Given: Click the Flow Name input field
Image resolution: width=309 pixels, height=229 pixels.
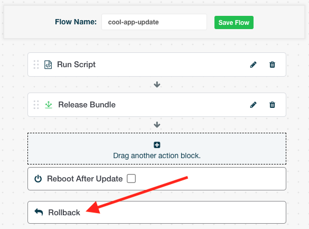Looking at the screenshot, I should pyautogui.click(x=154, y=22).
